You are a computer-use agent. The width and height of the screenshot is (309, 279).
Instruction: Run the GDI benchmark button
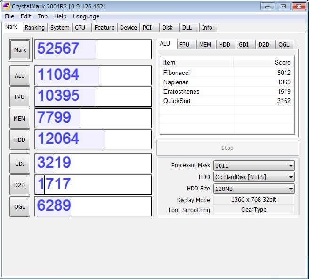20,164
